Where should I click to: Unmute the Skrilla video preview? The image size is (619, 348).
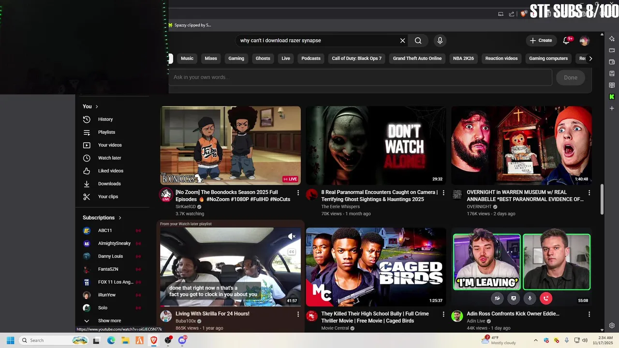click(x=292, y=236)
